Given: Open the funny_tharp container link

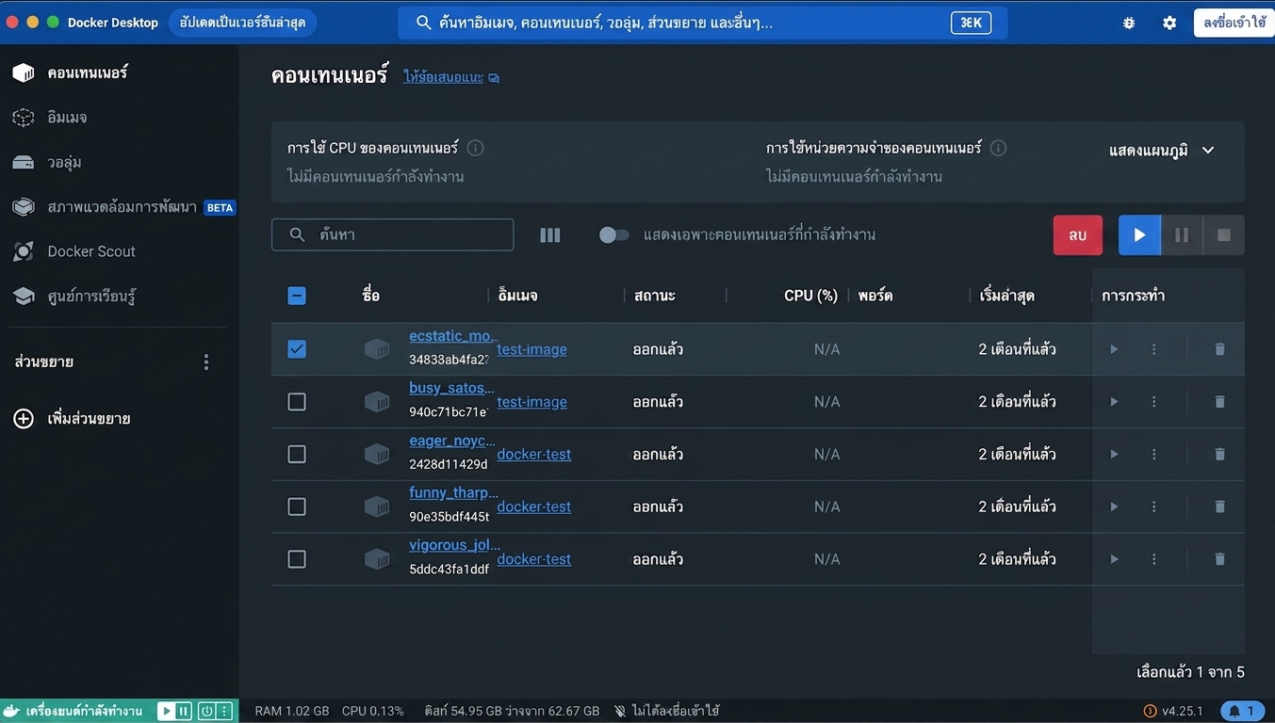Looking at the screenshot, I should coord(453,492).
